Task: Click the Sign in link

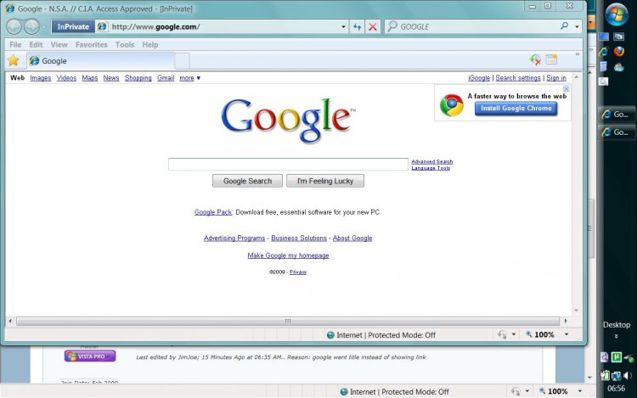Action: (556, 78)
